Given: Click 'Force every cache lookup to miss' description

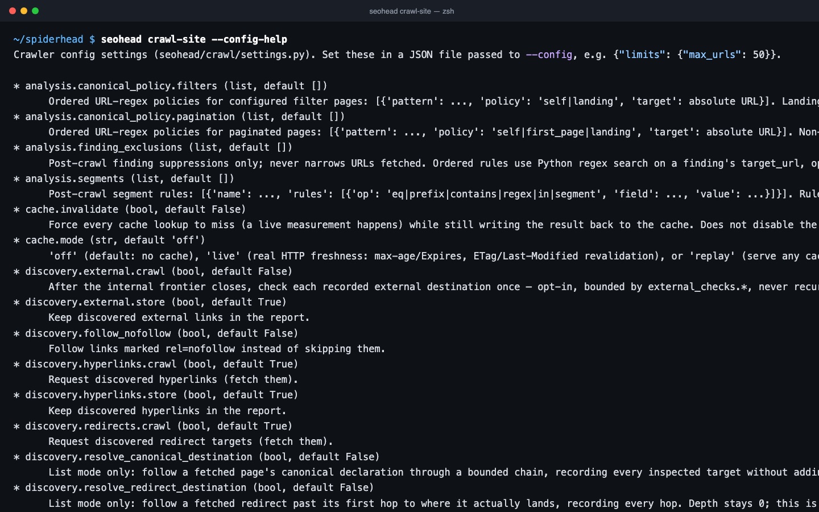Looking at the screenshot, I should [x=433, y=225].
